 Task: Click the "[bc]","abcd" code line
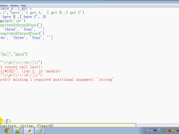coord(14,54)
